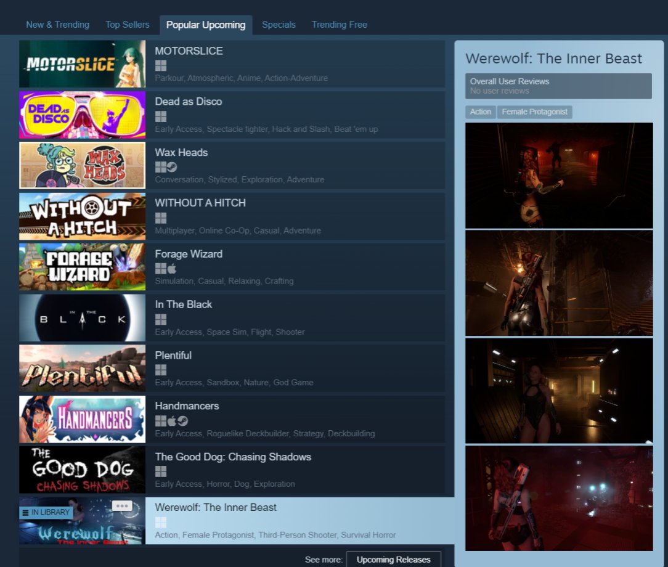Click The Good Dog tags 'Horror, Dog, Exploration'
This screenshot has width=668, height=567.
click(x=251, y=484)
